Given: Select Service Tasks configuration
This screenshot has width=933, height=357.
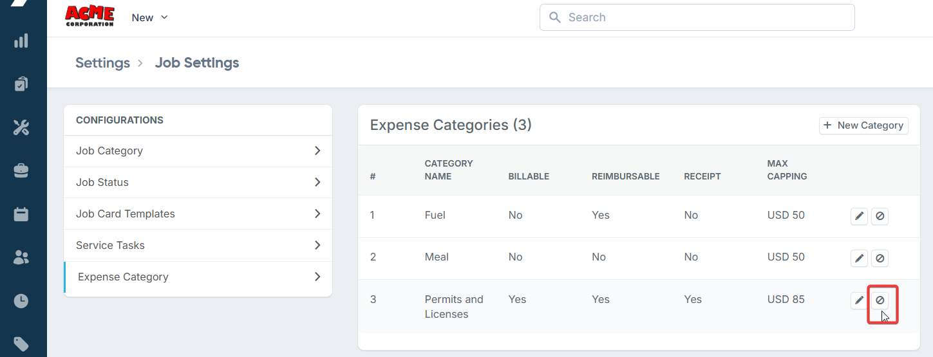Looking at the screenshot, I should pos(110,245).
